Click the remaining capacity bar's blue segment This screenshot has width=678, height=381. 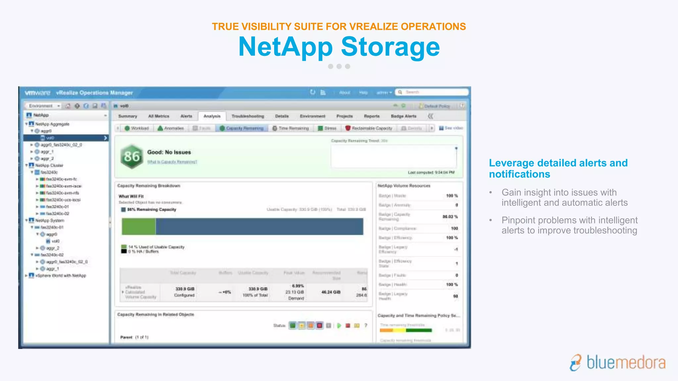tap(259, 227)
